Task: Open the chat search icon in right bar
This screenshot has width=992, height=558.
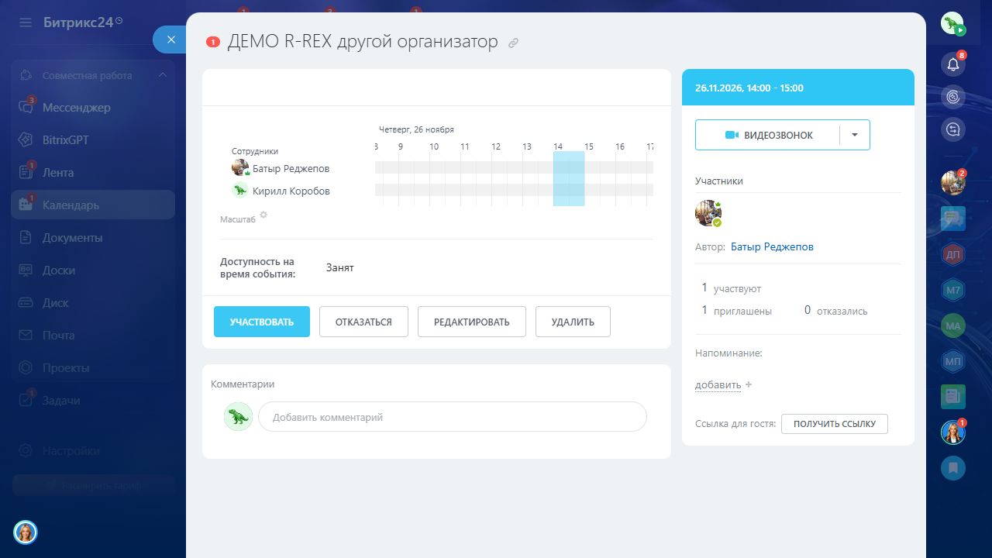Action: point(953,129)
